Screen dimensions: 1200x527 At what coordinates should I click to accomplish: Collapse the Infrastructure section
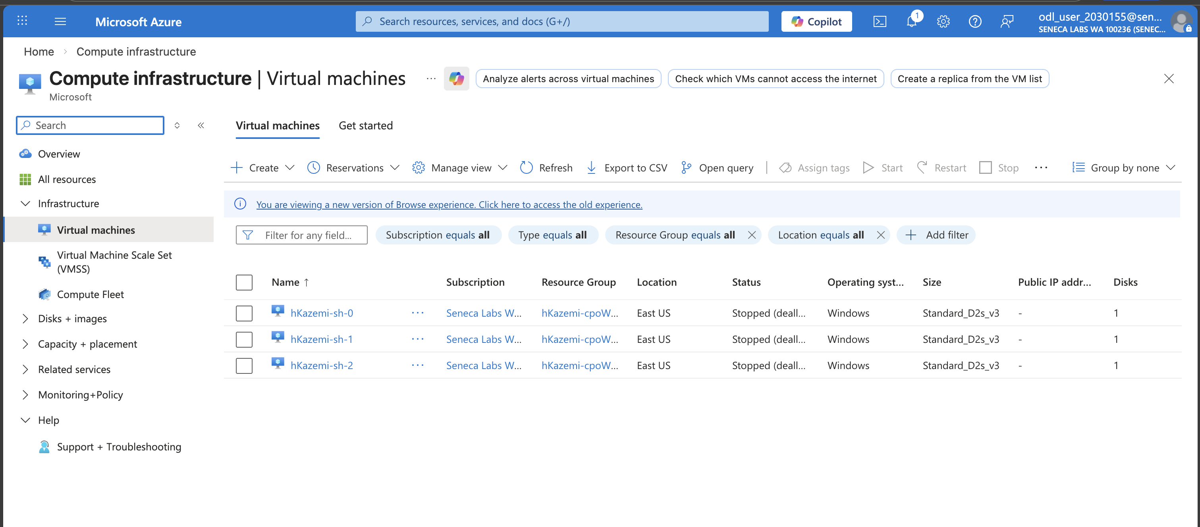[26, 204]
